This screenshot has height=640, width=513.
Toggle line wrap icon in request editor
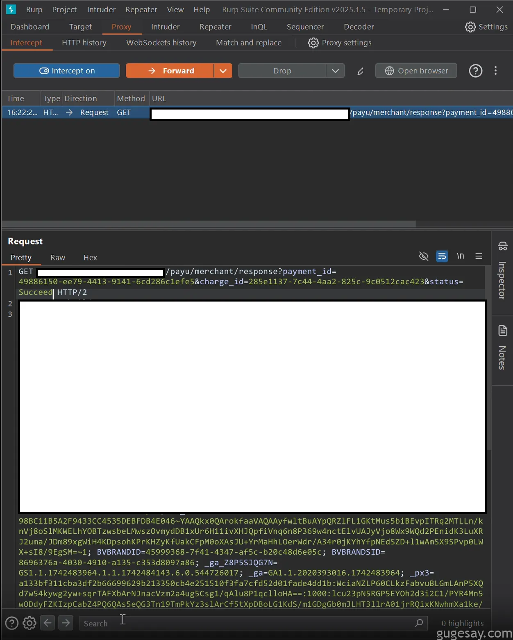coord(442,256)
